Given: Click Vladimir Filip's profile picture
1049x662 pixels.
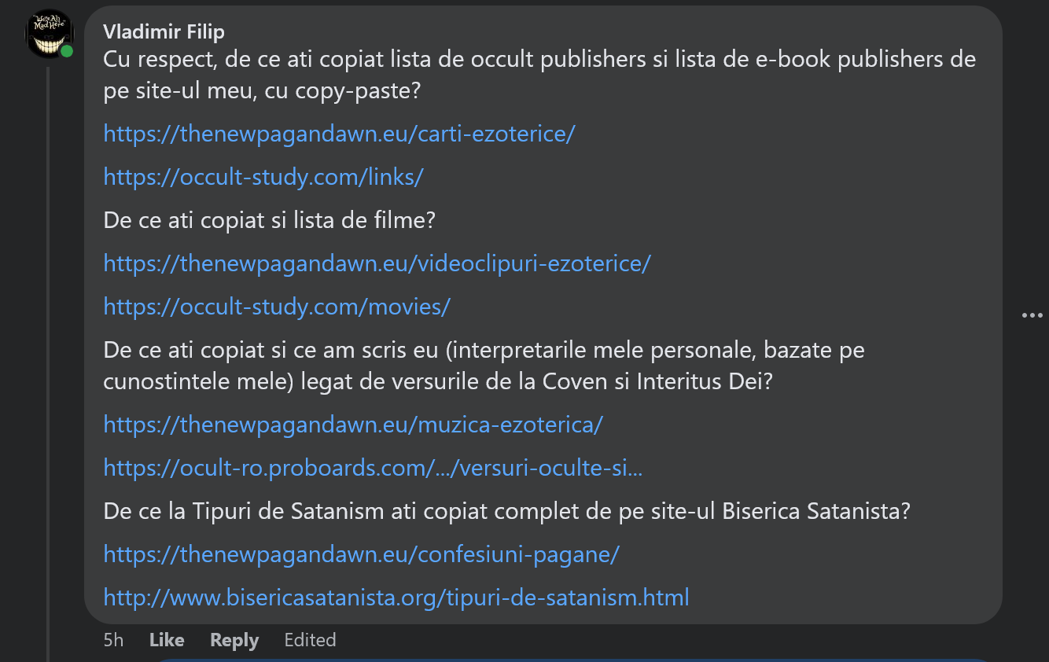Looking at the screenshot, I should (49, 34).
